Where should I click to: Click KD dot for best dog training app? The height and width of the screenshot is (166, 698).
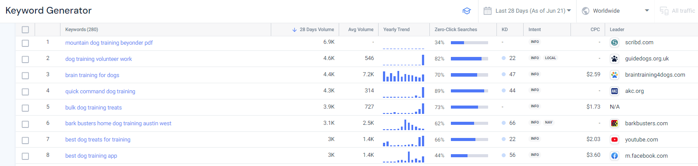click(x=503, y=155)
